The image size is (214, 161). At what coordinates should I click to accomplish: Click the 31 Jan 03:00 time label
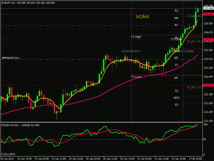pyautogui.click(x=144, y=159)
